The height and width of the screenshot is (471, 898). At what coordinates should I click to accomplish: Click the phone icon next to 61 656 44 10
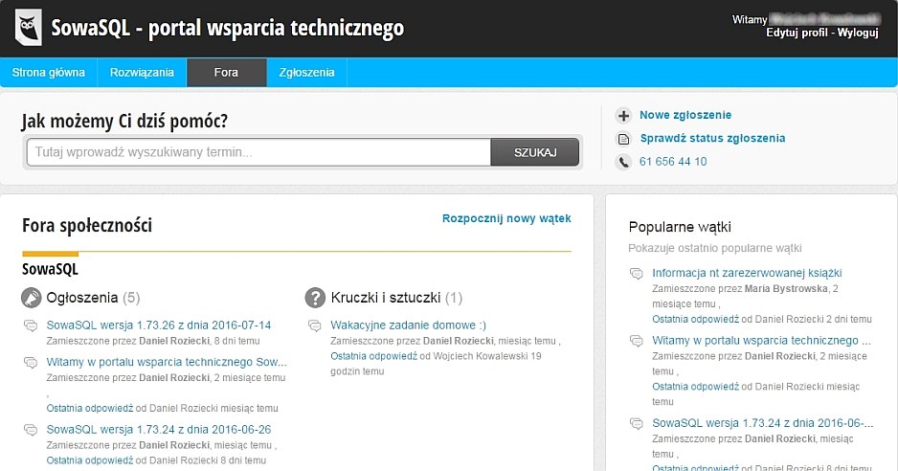[x=624, y=162]
